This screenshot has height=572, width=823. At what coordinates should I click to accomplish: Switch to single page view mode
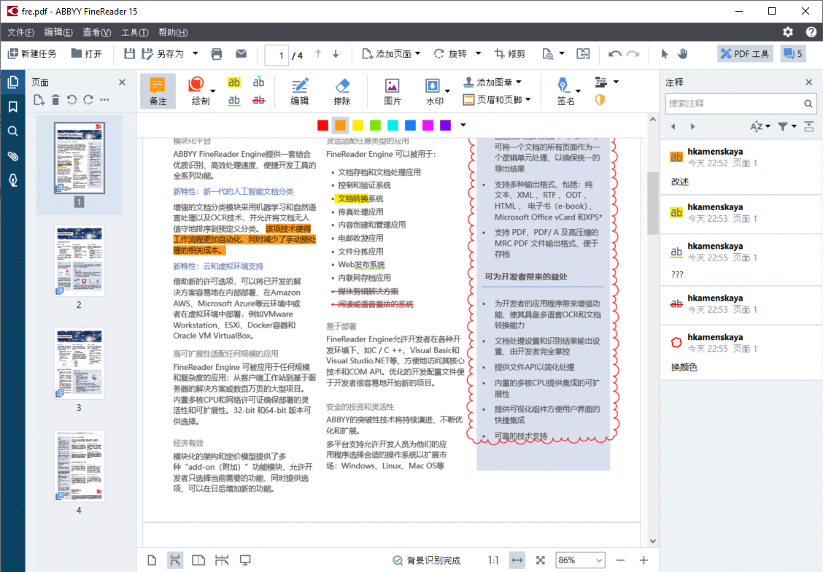pos(151,560)
